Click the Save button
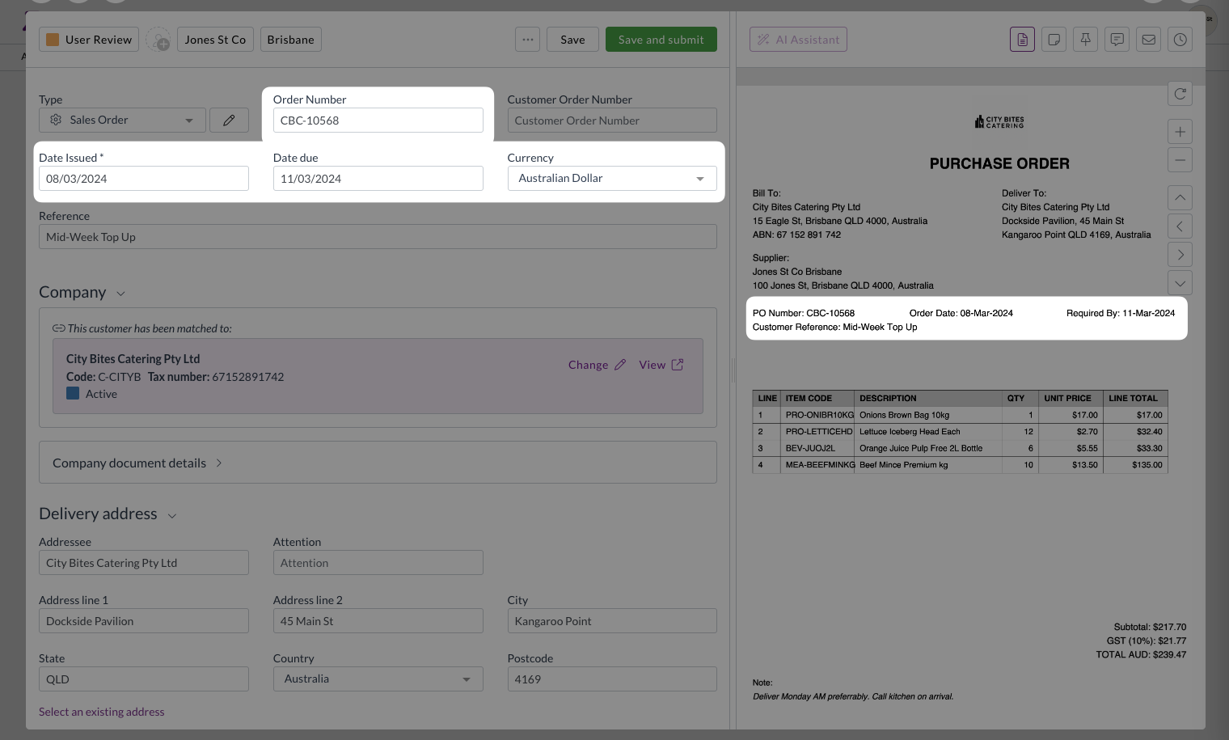This screenshot has width=1229, height=740. coord(572,40)
